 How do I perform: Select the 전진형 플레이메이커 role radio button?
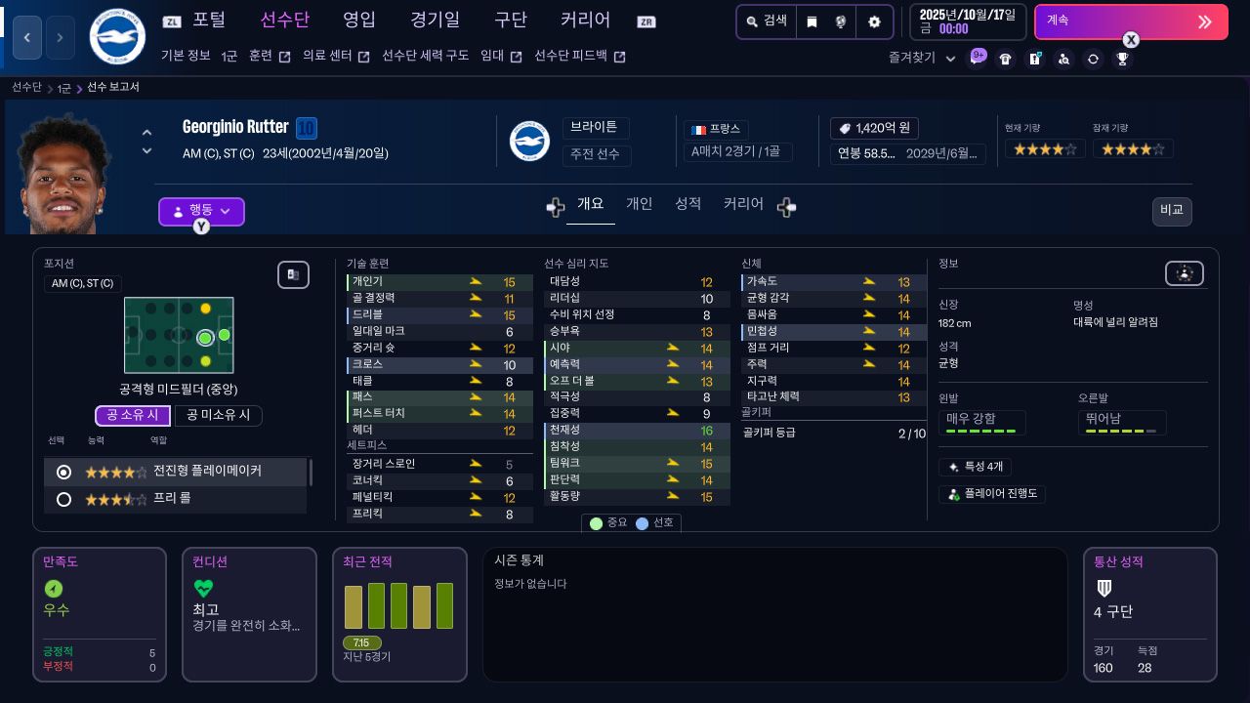pos(64,472)
